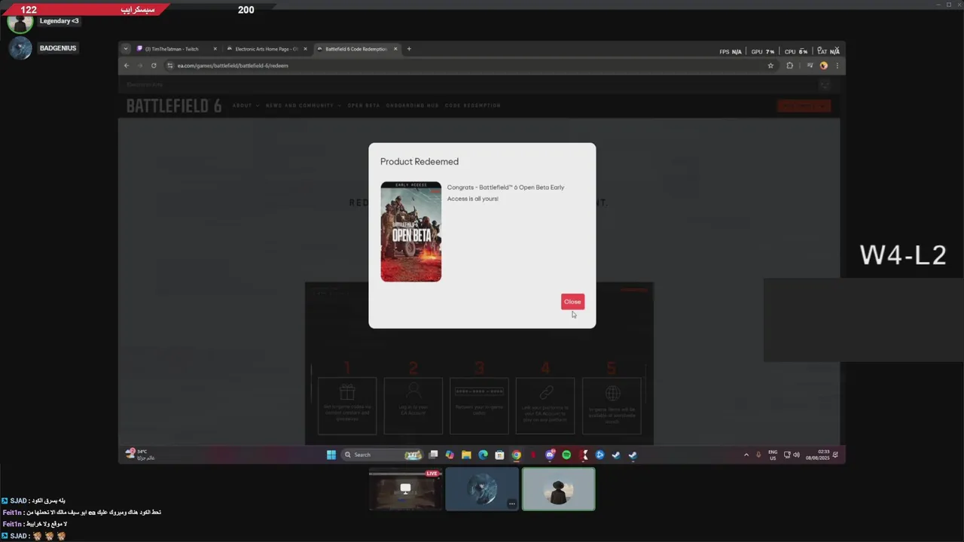Click the W4-L2 score text

click(x=903, y=255)
